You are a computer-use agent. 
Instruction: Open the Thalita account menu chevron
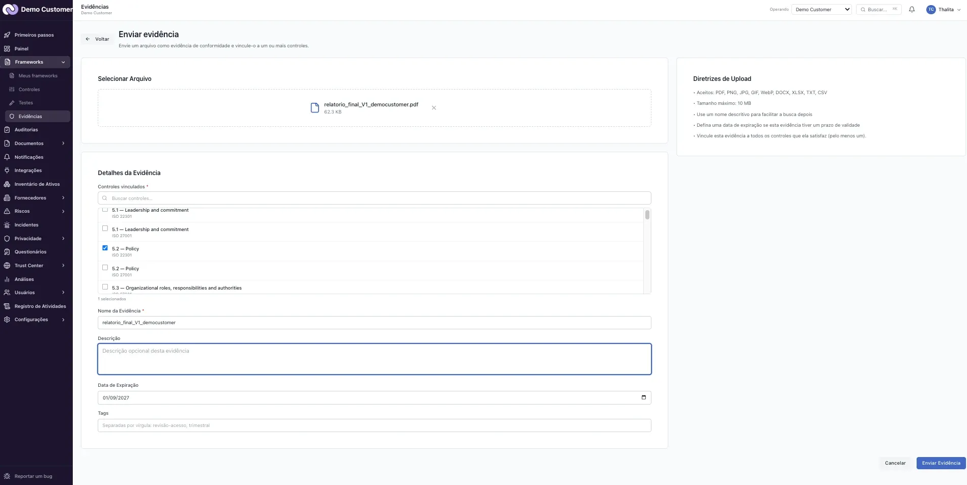pyautogui.click(x=959, y=10)
